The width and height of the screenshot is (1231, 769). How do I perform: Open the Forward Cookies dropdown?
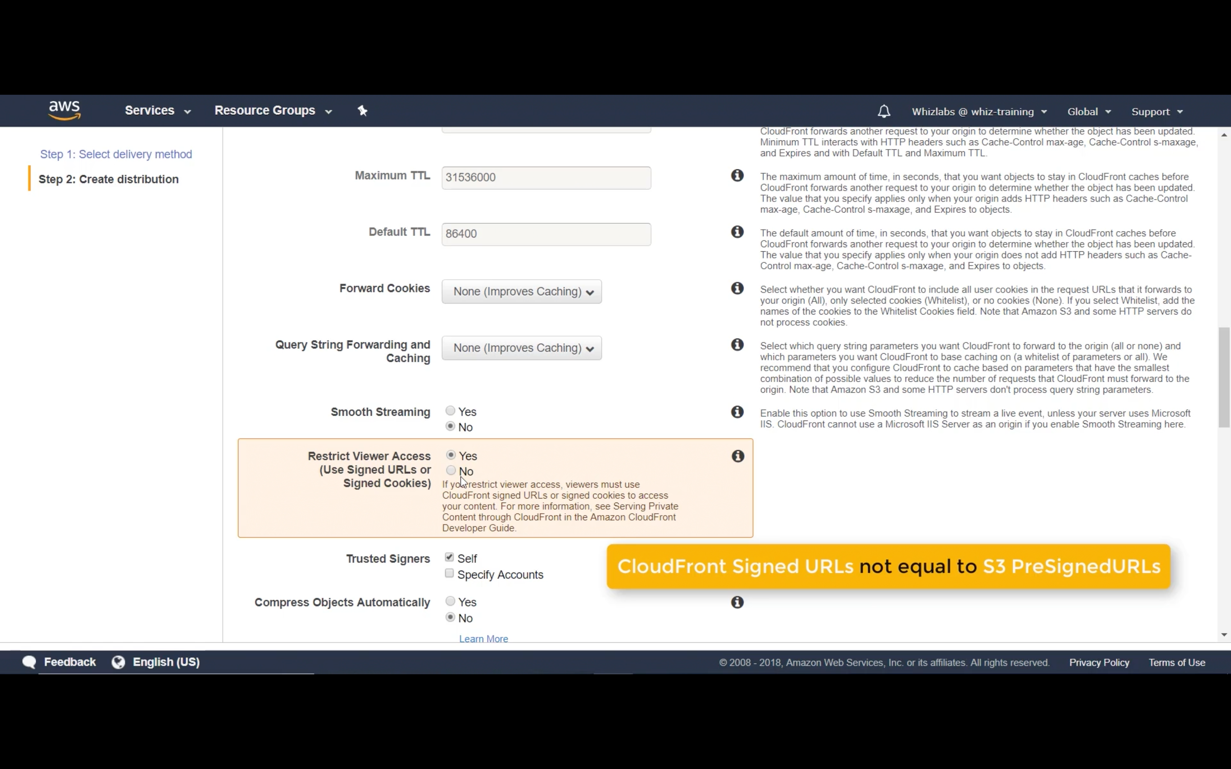tap(521, 292)
